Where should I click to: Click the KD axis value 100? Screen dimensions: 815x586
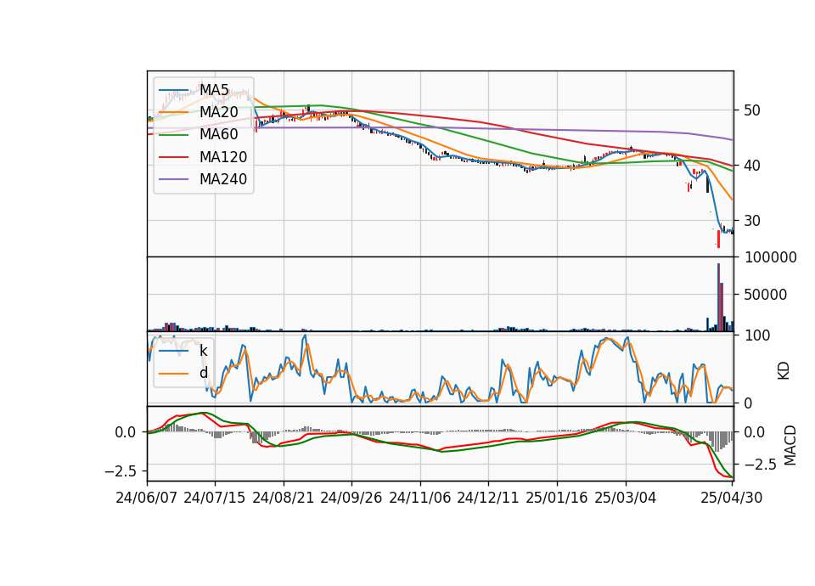(756, 335)
